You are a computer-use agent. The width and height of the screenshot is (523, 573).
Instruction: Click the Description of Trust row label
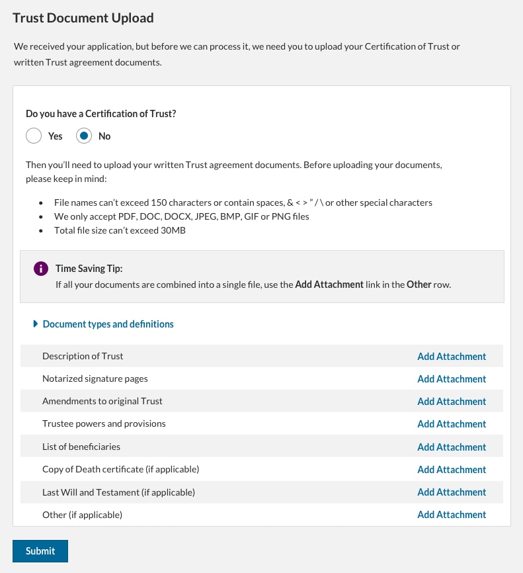[x=83, y=356]
